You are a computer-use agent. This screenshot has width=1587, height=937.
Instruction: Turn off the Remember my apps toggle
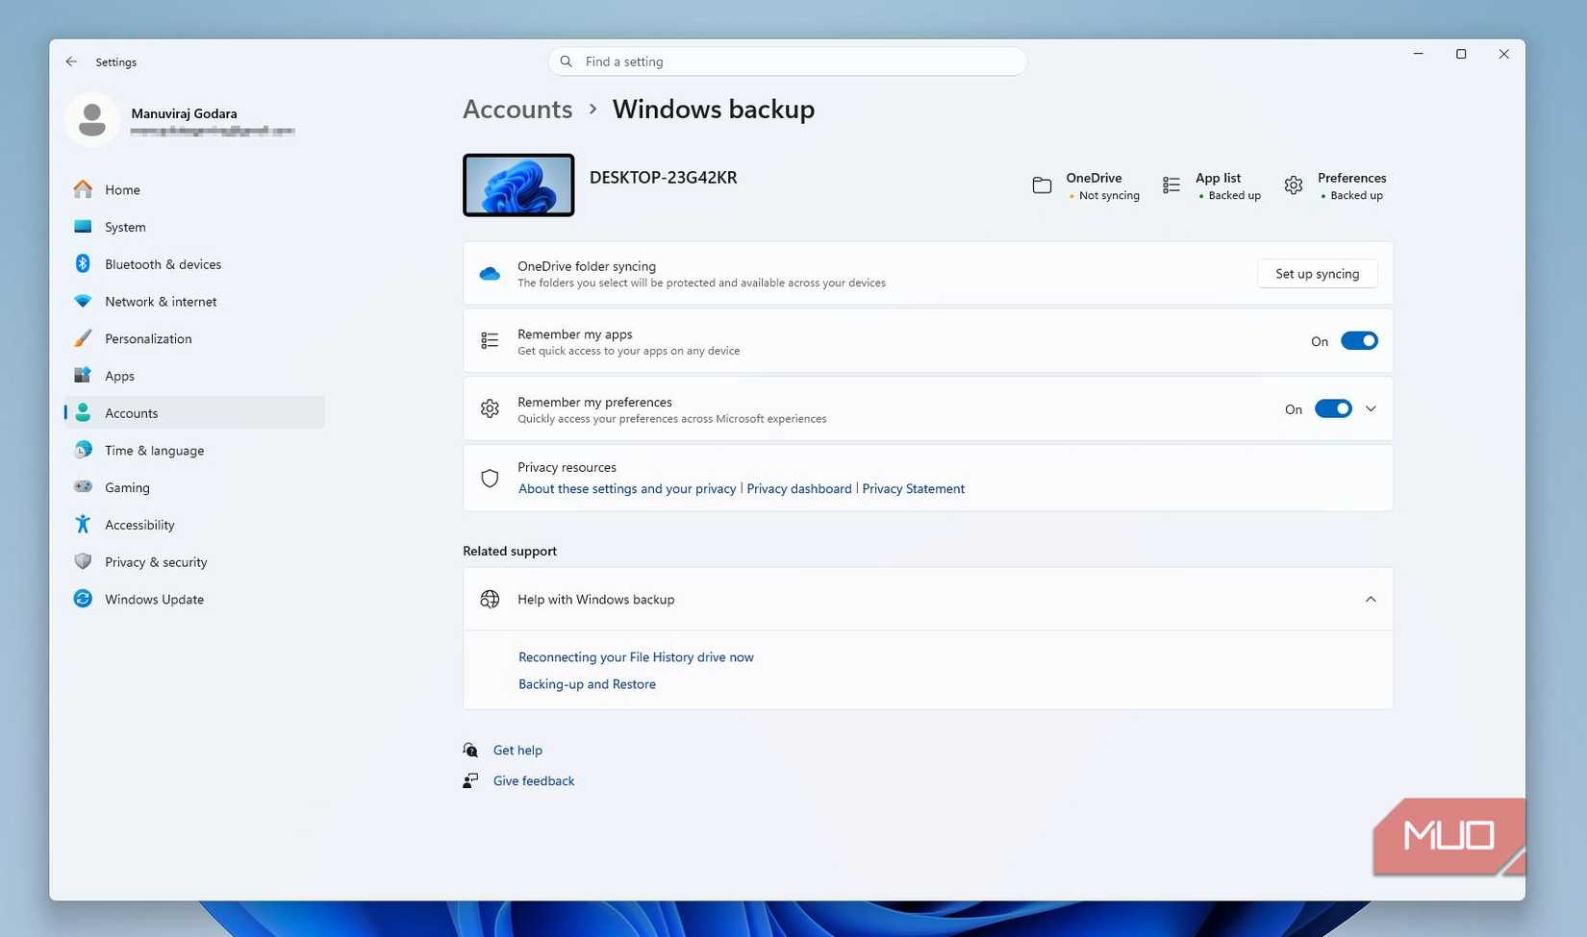[x=1359, y=341]
